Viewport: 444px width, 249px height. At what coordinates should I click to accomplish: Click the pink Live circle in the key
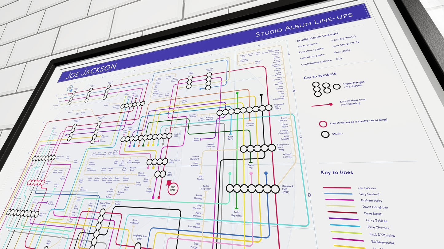(323, 124)
